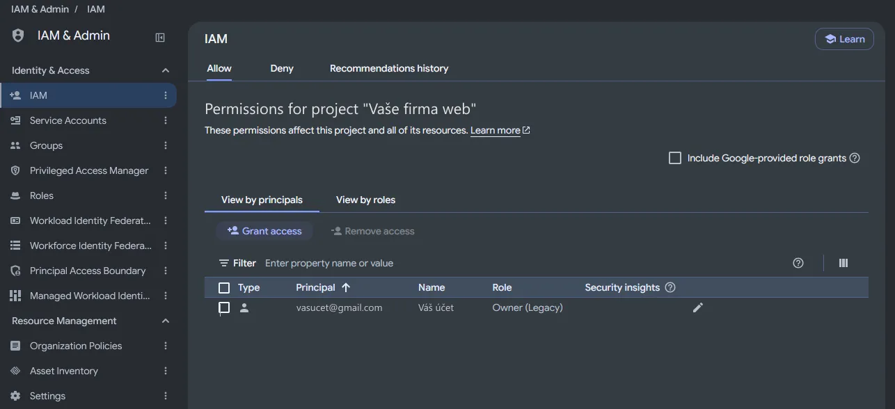Switch to the Deny tab

[282, 68]
